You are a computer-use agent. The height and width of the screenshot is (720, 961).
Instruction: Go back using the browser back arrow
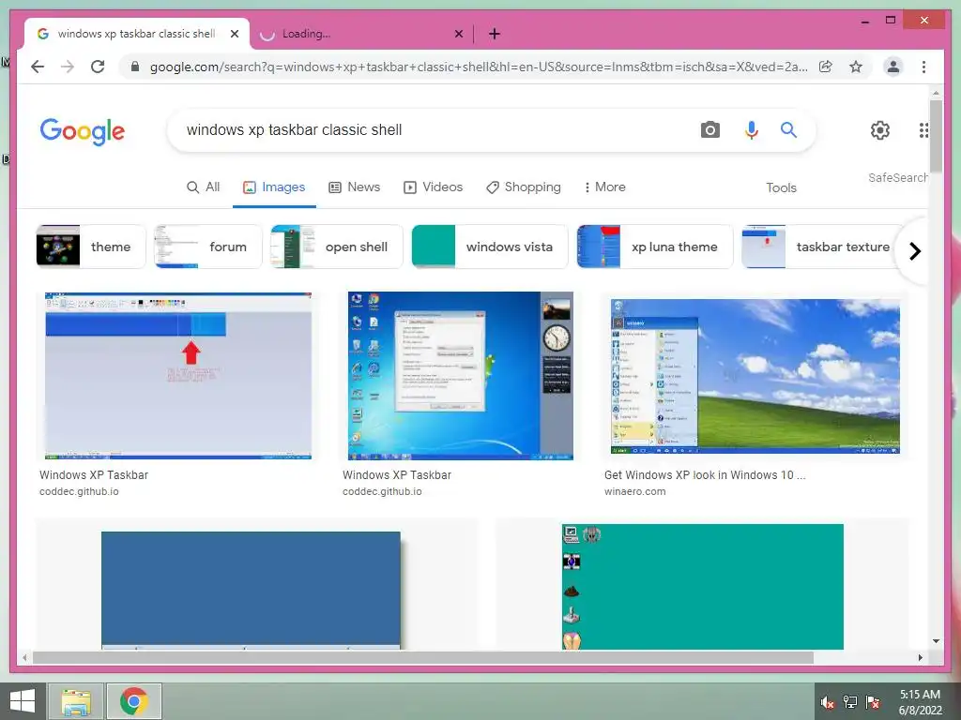(x=38, y=67)
